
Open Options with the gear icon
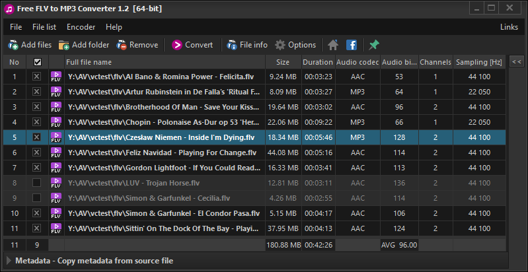point(280,45)
